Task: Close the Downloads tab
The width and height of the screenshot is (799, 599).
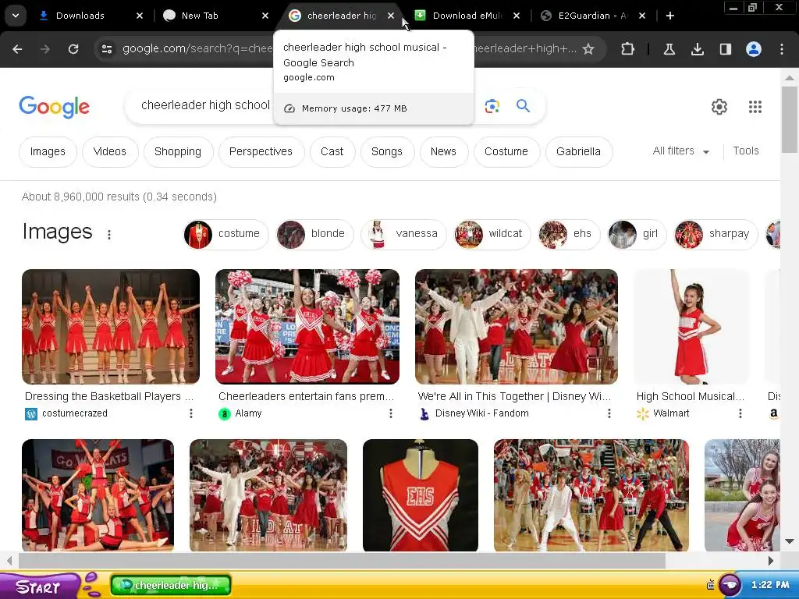Action: pyautogui.click(x=140, y=16)
